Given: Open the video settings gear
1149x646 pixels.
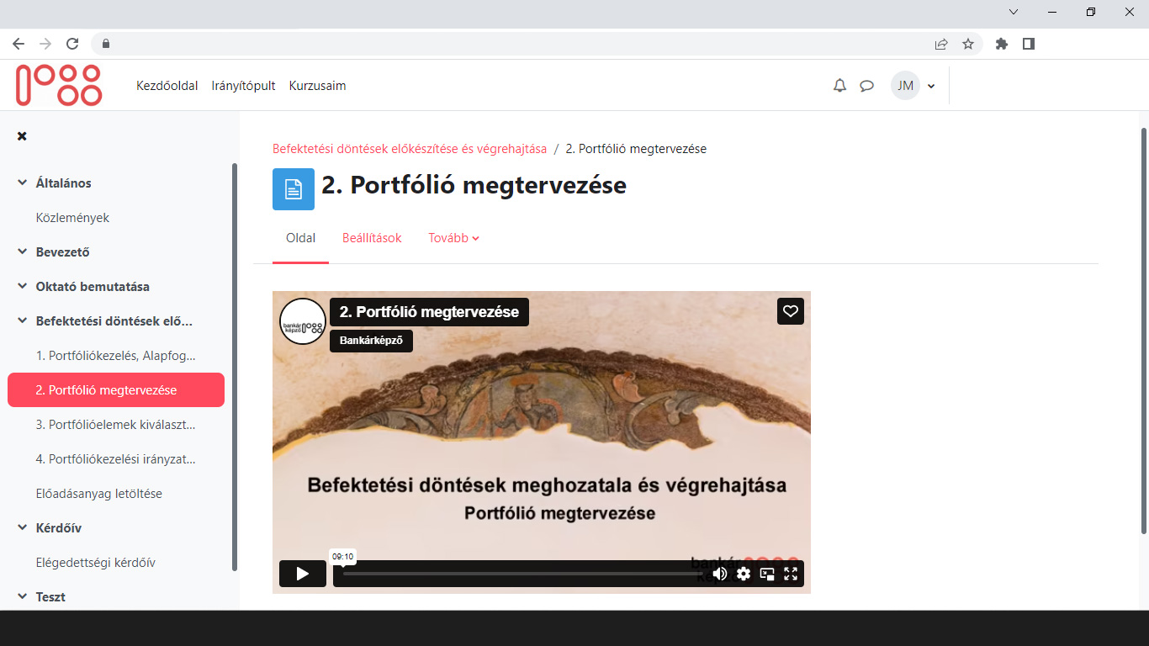Looking at the screenshot, I should click(744, 573).
